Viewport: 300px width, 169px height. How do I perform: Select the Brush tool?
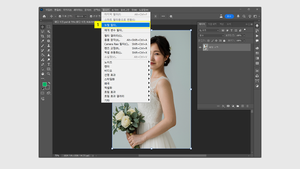pos(42,46)
